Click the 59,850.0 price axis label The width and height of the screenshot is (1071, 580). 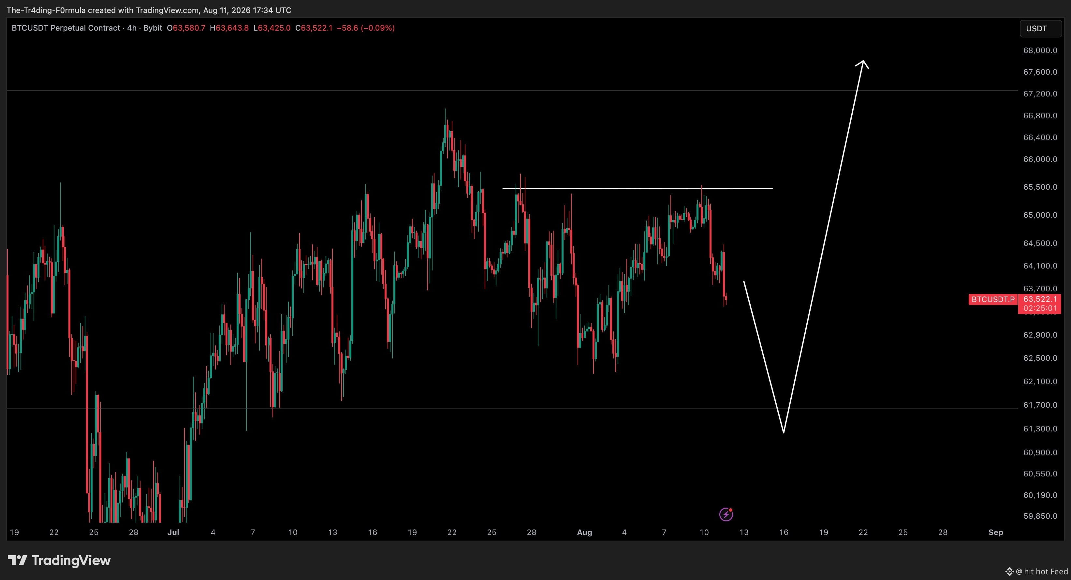tap(1040, 516)
